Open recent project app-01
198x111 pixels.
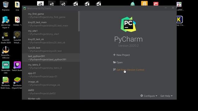point(51,75)
